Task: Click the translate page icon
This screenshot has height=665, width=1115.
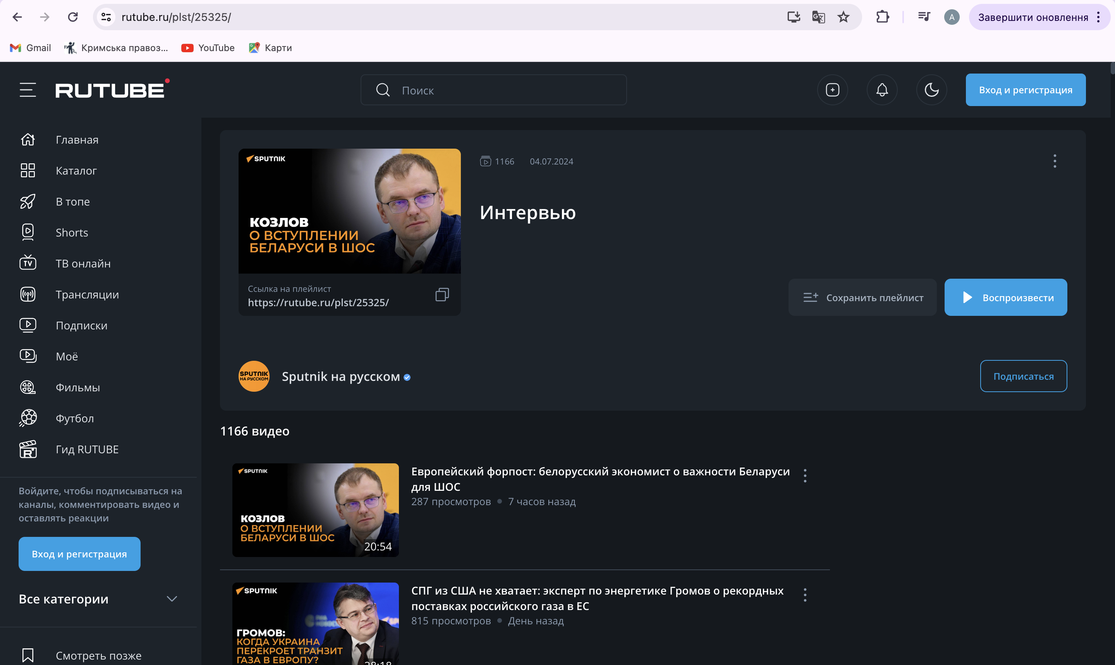Action: coord(818,17)
